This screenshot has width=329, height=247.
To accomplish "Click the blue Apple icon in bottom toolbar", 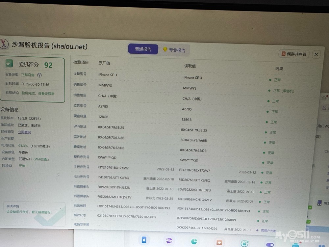I will (144, 240).
